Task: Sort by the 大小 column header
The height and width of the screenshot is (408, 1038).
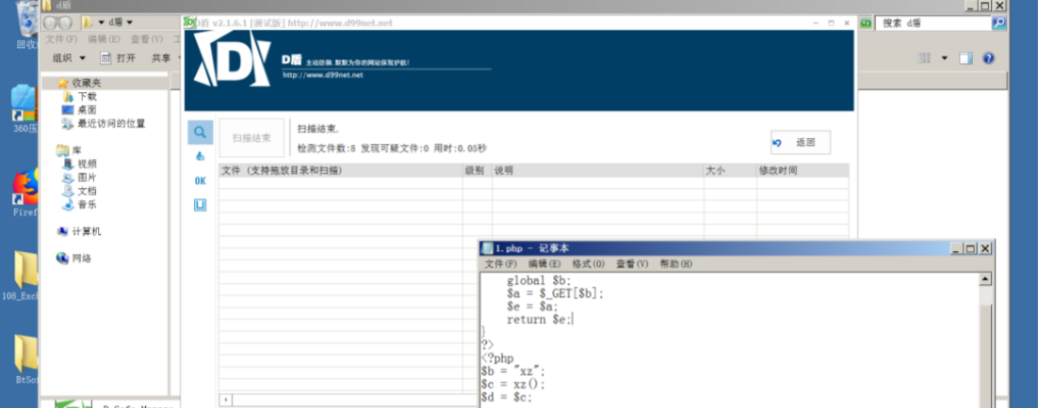Action: pyautogui.click(x=730, y=170)
